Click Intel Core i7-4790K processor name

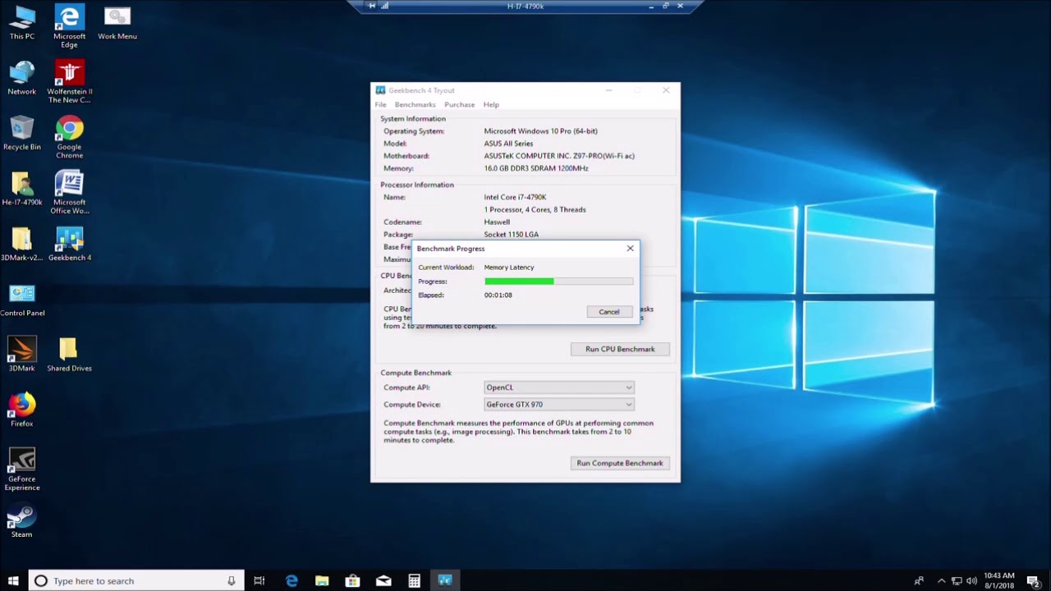point(515,197)
